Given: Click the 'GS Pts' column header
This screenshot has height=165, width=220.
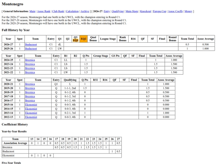Looking at the screenshot, I should click(115, 56).
